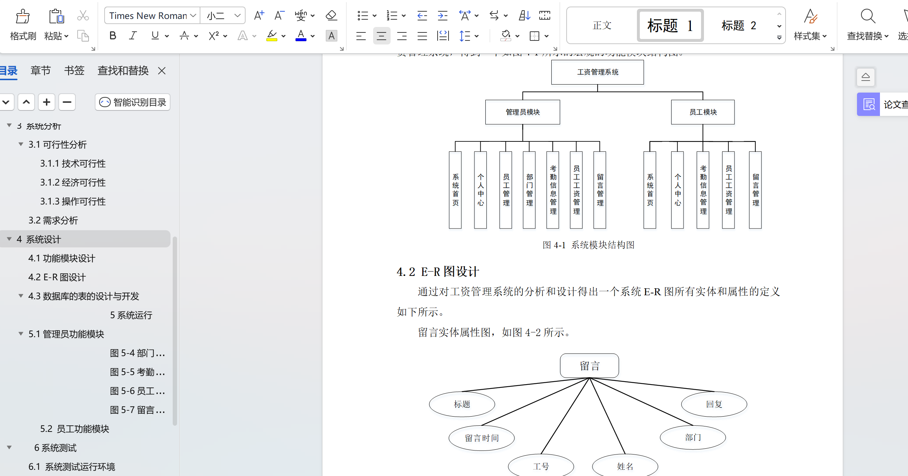Click the increase font size icon
The height and width of the screenshot is (476, 908).
pos(259,16)
